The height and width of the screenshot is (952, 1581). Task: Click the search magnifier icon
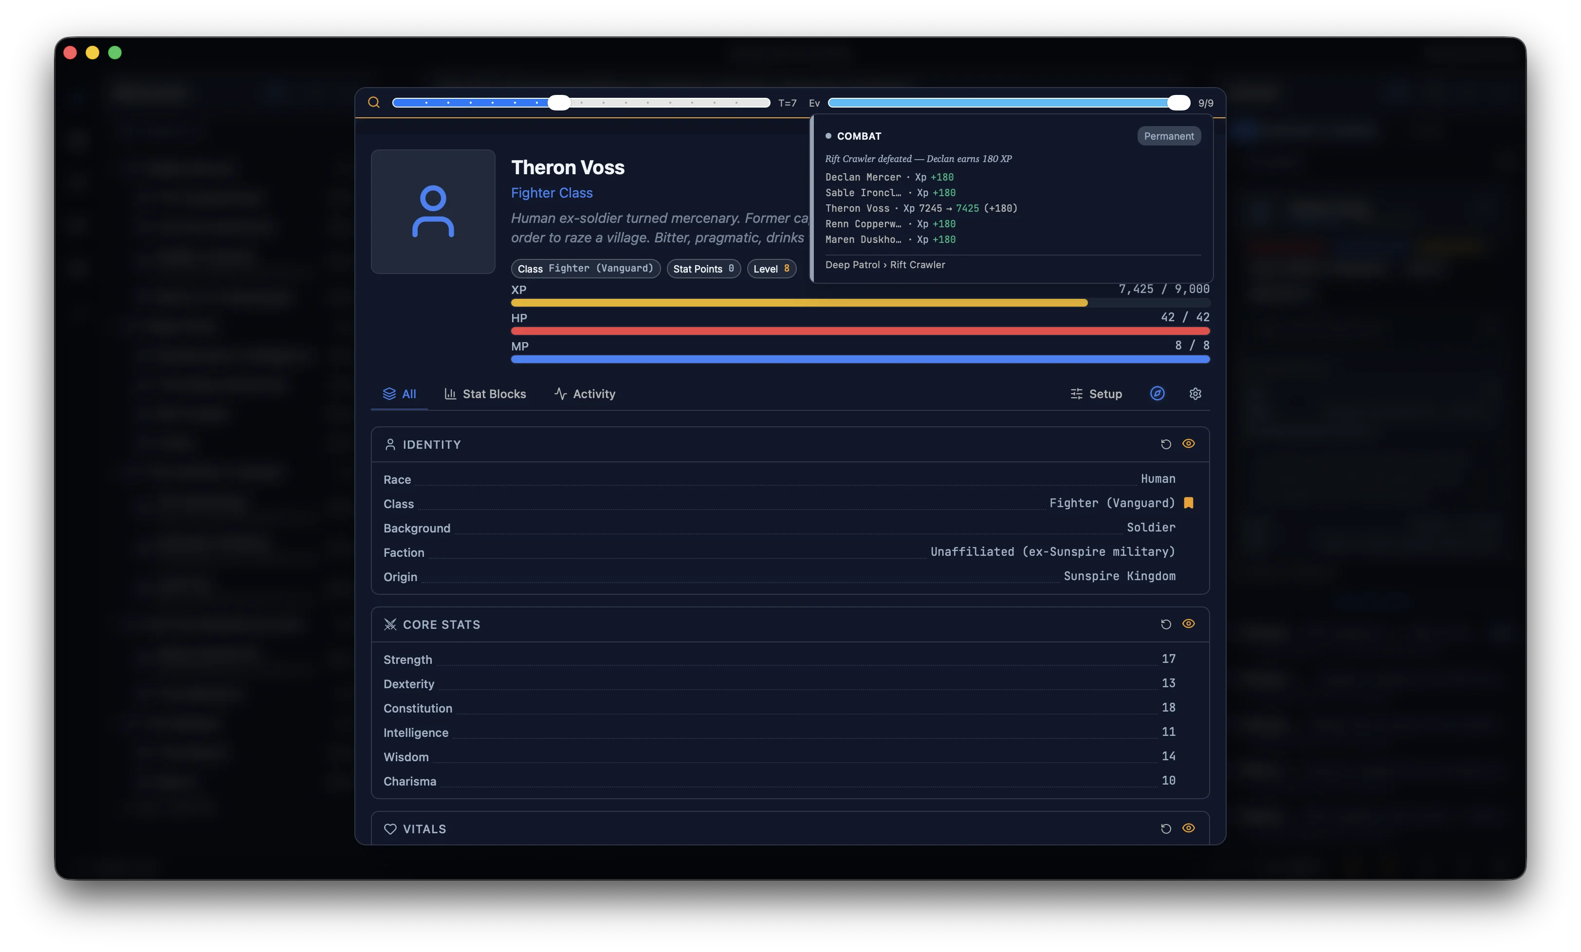coord(374,103)
